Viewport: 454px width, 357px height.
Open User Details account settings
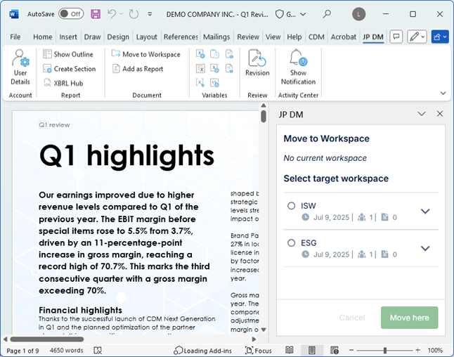click(x=20, y=67)
